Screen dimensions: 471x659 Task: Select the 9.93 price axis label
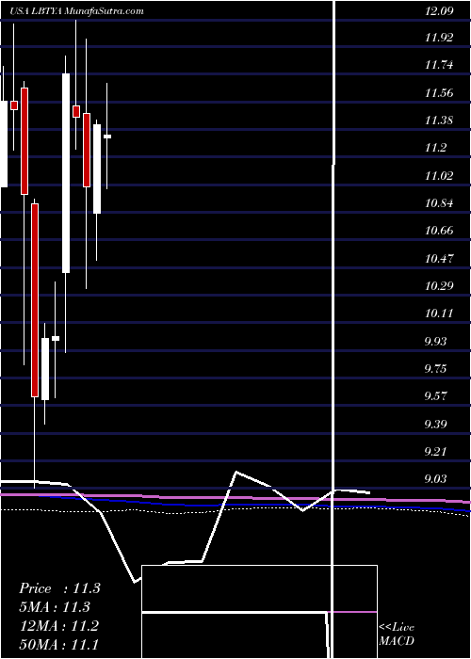[x=435, y=341]
